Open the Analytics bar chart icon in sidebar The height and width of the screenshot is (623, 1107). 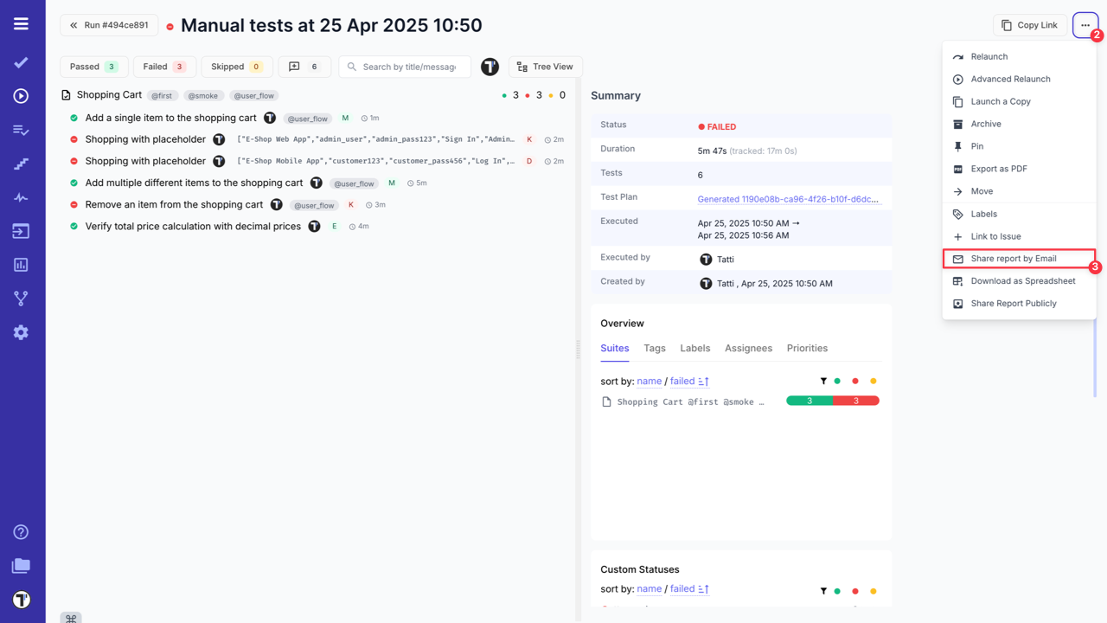pyautogui.click(x=22, y=265)
